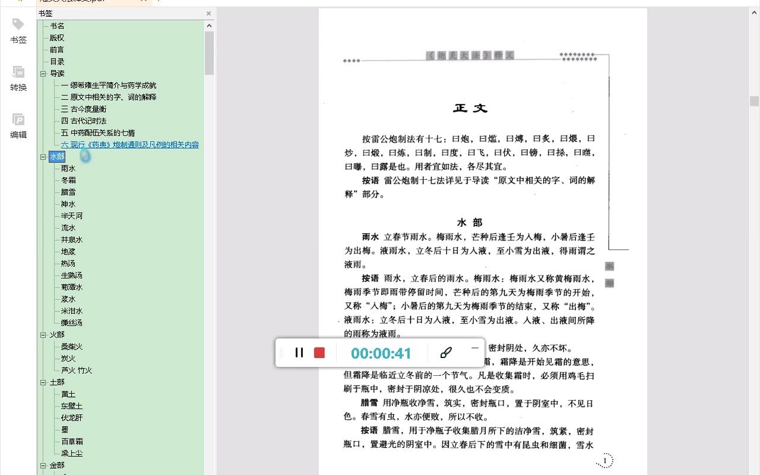The width and height of the screenshot is (760, 475).
Task: Go to 墨 bookmark
Action: 65,429
